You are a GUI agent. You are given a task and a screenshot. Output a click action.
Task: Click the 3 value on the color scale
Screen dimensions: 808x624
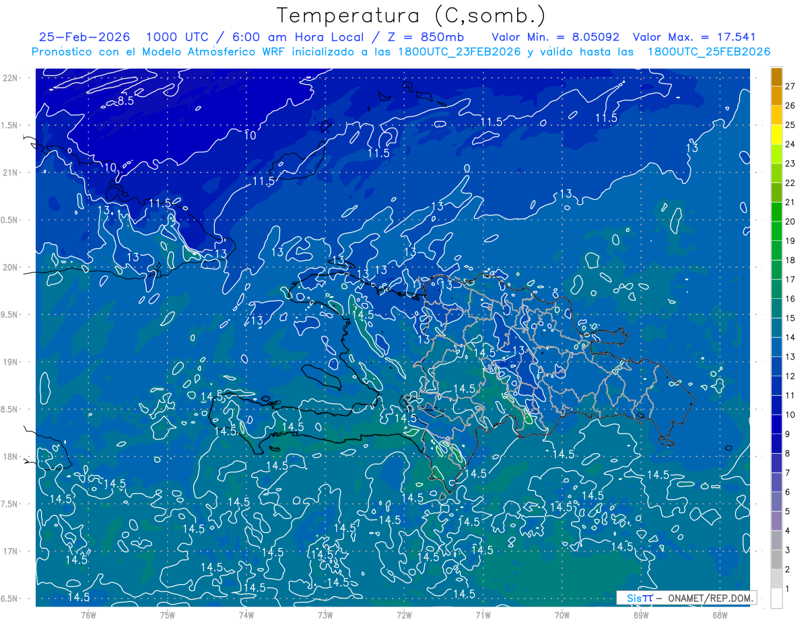tap(788, 551)
